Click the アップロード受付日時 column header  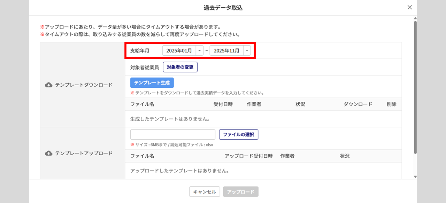click(248, 156)
